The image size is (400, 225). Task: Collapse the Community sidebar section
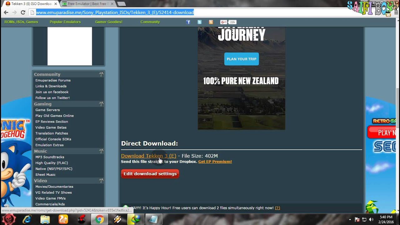(101, 74)
